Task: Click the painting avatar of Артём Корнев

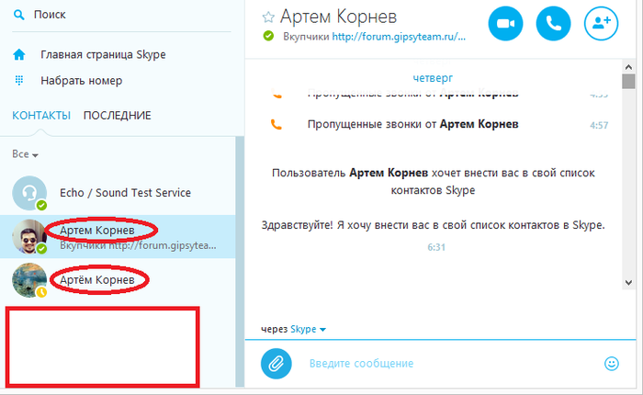Action: (x=29, y=280)
